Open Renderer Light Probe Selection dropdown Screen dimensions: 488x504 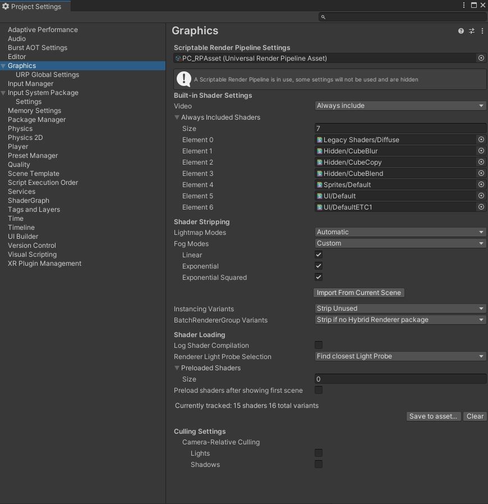[400, 356]
